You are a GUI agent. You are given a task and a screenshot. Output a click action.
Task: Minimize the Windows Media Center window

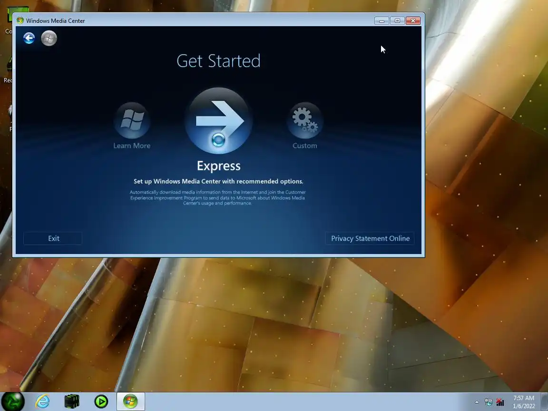[x=382, y=21]
